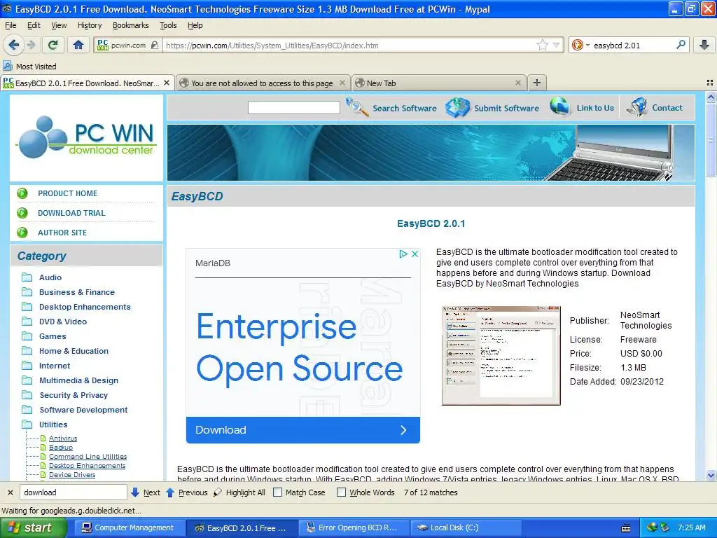Image resolution: width=717 pixels, height=538 pixels.
Task: Open the Bookmarks menu
Action: (x=131, y=25)
